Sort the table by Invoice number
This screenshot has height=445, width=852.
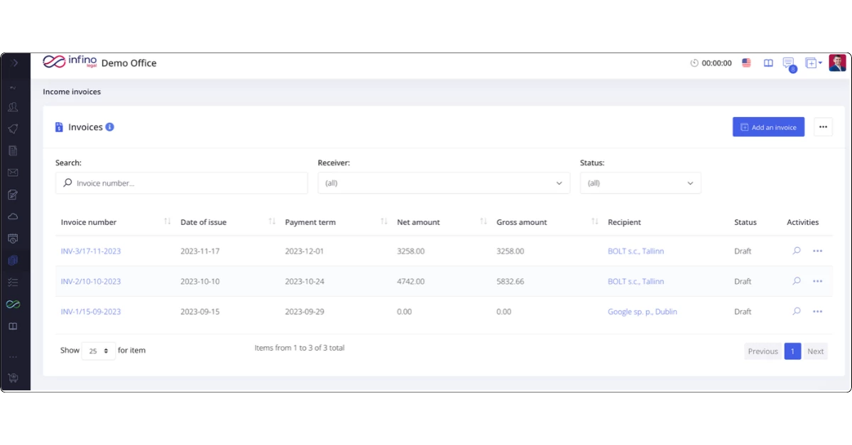tap(168, 222)
